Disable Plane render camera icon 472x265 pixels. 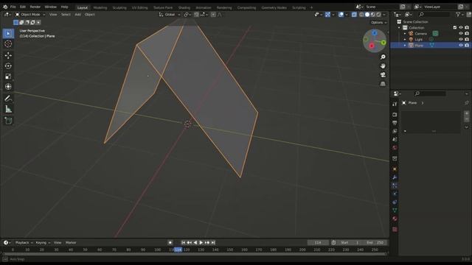[x=467, y=46]
